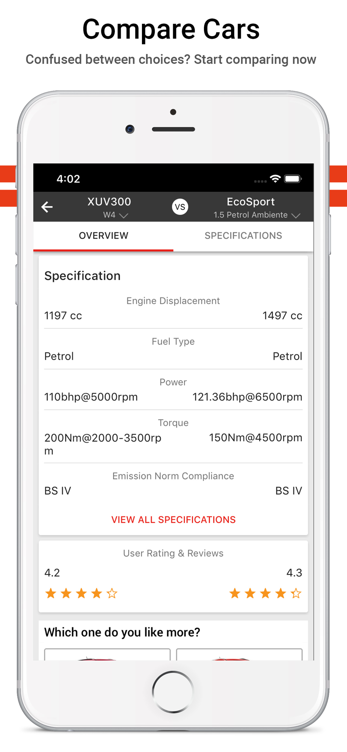Tap the Wi-Fi status icon

click(x=275, y=179)
